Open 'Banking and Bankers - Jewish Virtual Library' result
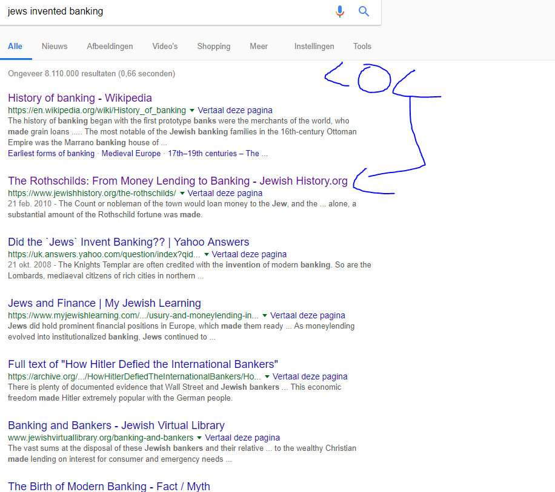The image size is (555, 492). pyautogui.click(x=116, y=425)
